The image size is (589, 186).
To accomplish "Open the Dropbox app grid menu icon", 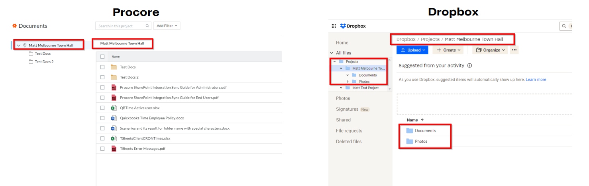I will (334, 26).
